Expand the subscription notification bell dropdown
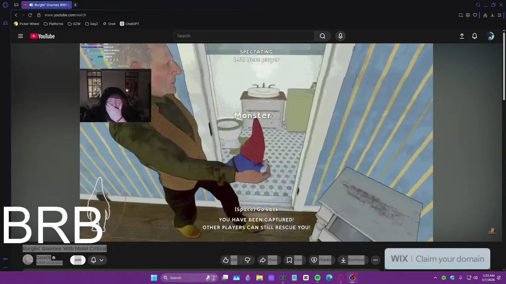Image resolution: width=506 pixels, height=284 pixels. (97, 260)
